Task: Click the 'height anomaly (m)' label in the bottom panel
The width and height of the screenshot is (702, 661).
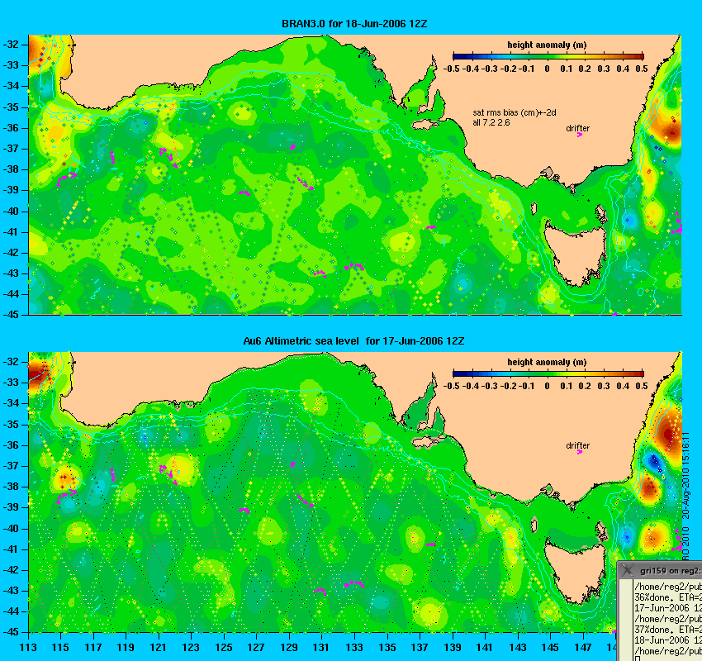Action: pyautogui.click(x=547, y=362)
